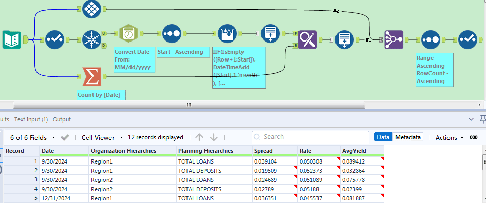Open the Actions dropdown menu
Image resolution: width=486 pixels, height=203 pixels.
(450, 137)
